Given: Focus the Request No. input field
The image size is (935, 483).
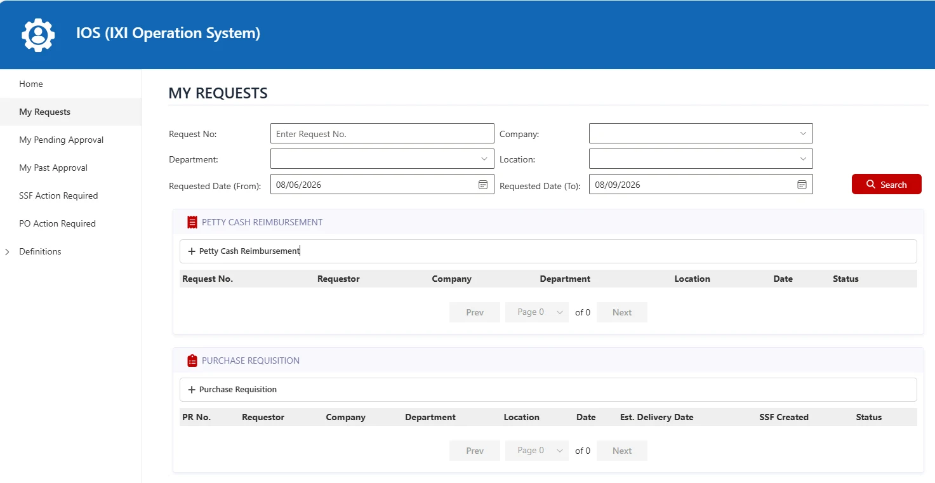Looking at the screenshot, I should point(382,133).
